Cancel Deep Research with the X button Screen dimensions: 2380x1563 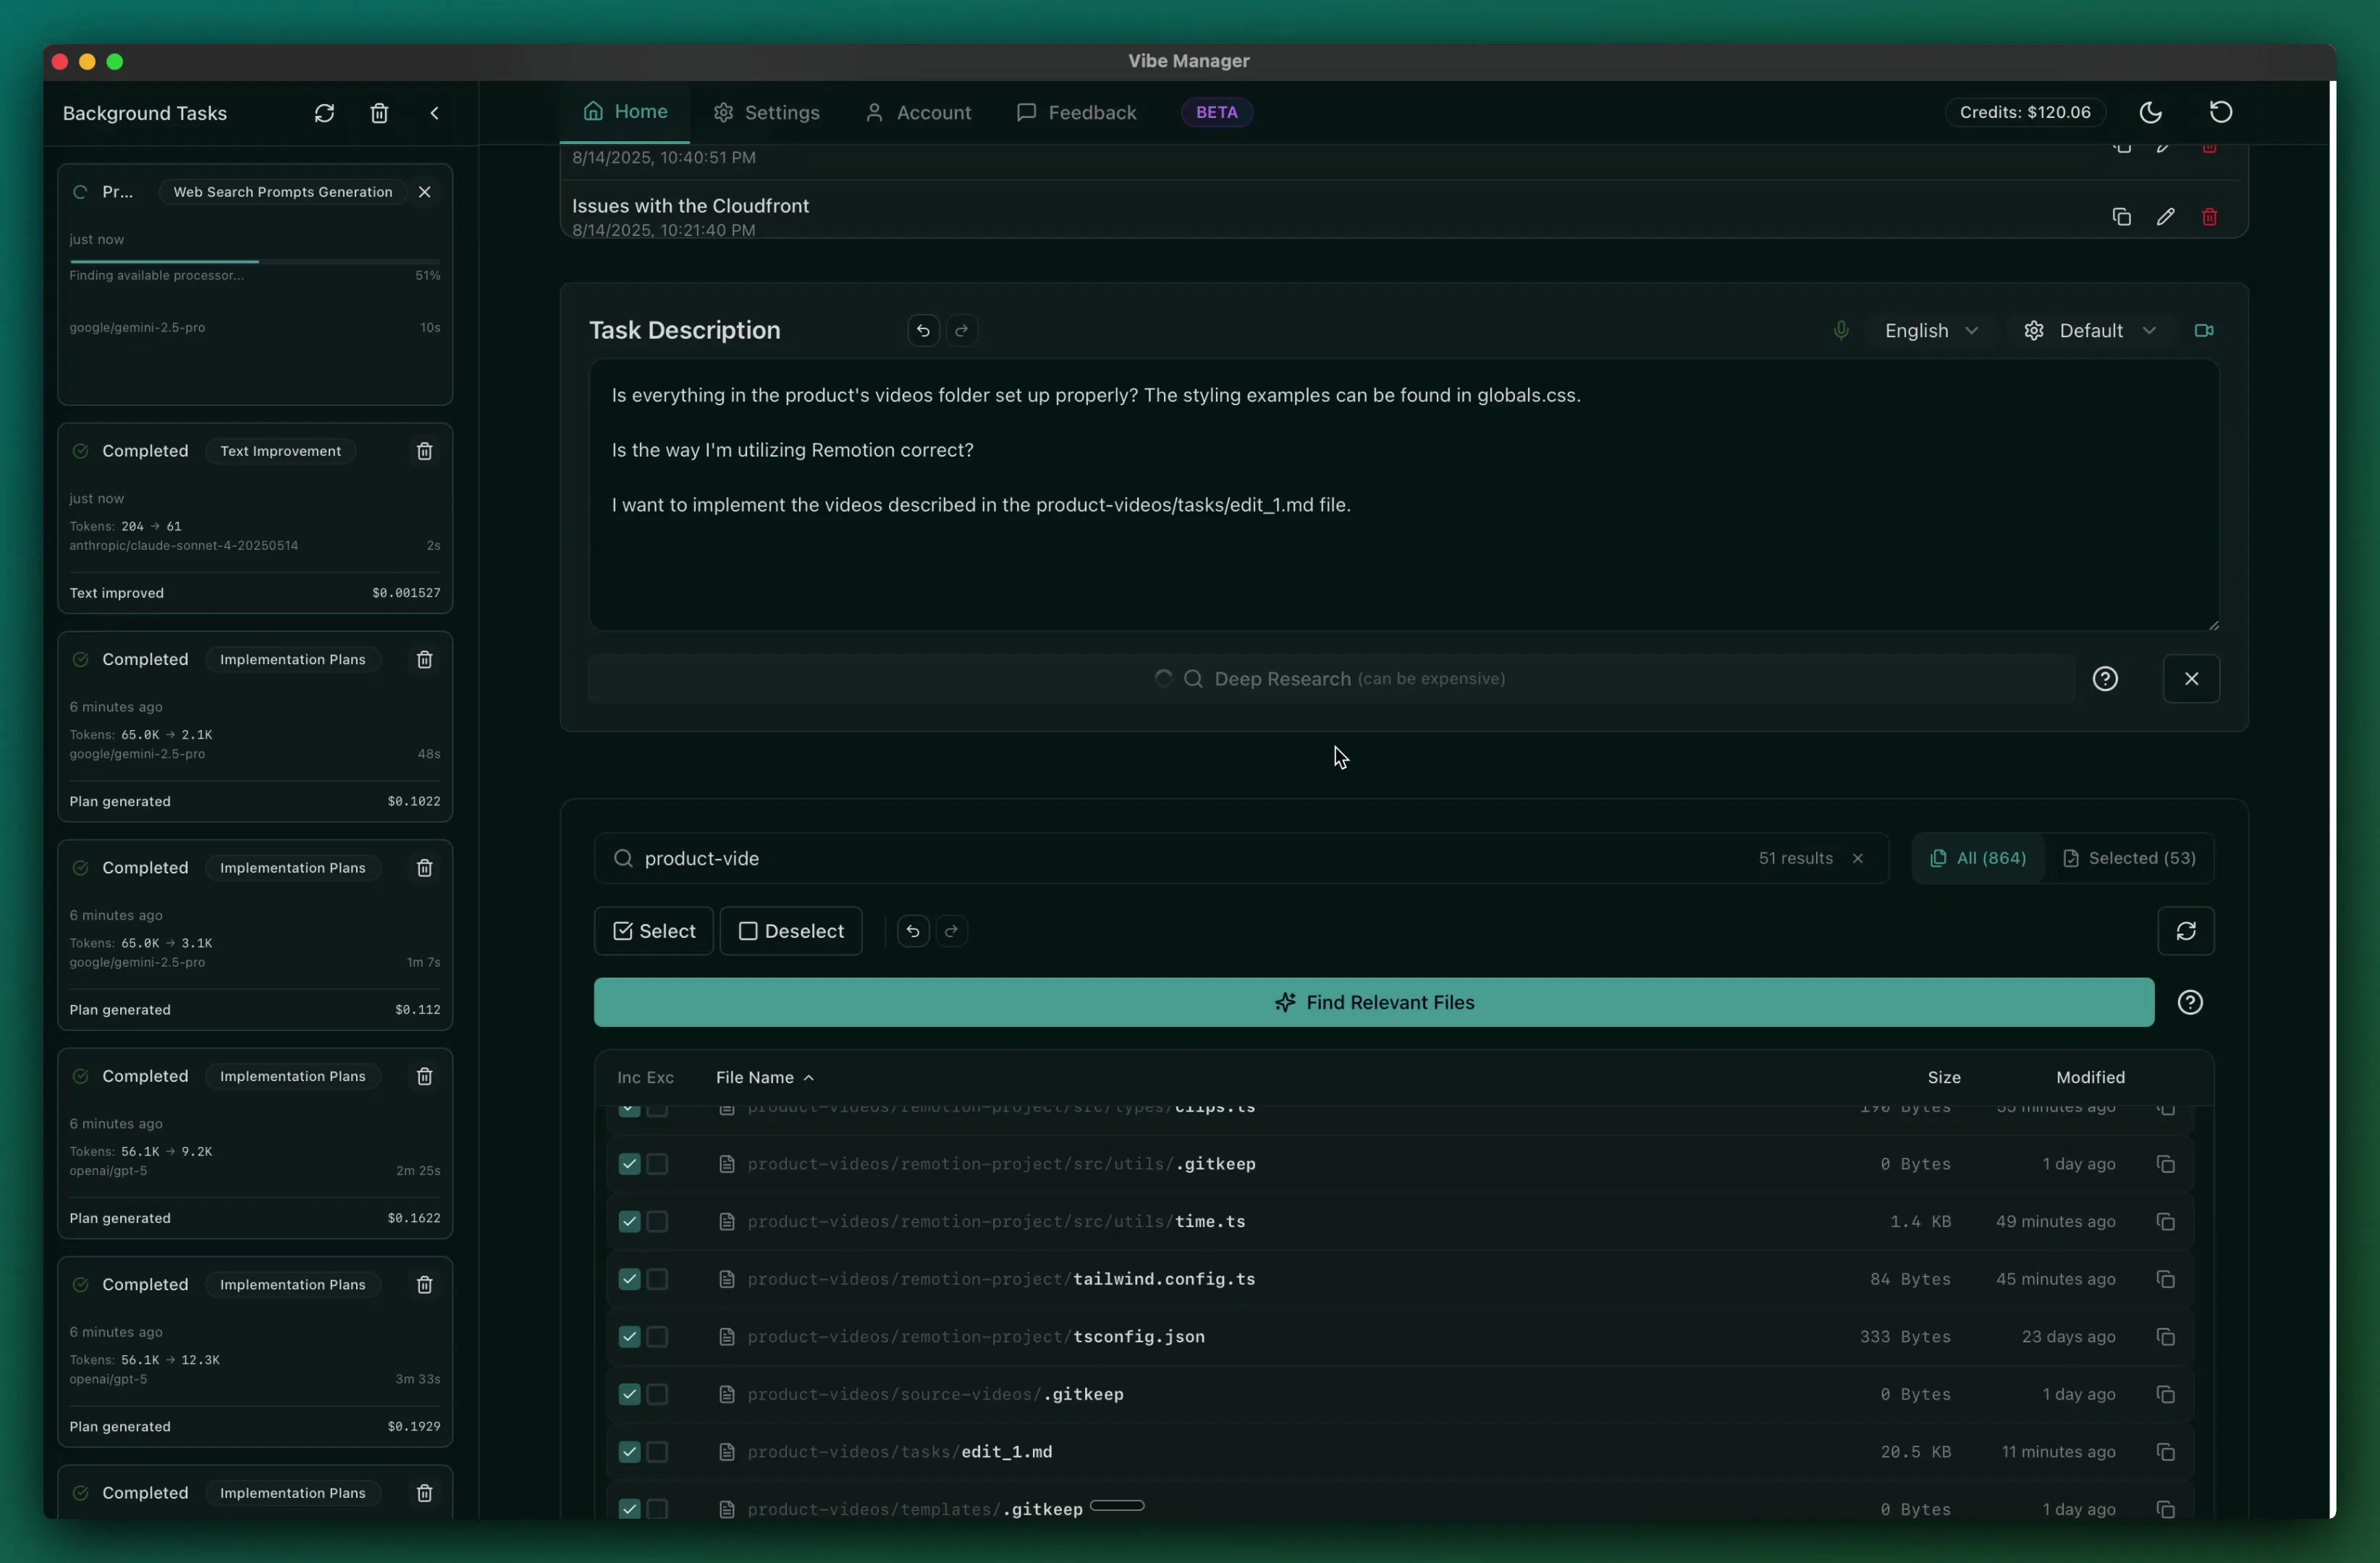[2191, 679]
